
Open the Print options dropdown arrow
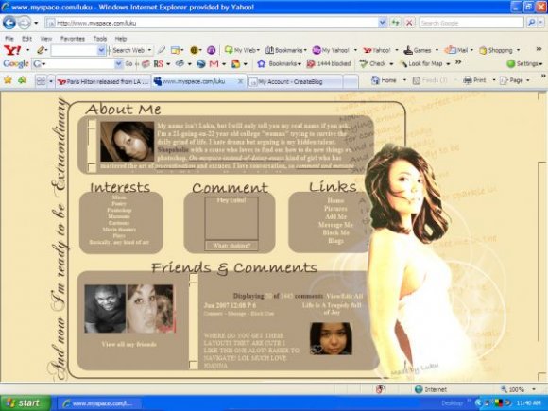point(494,80)
